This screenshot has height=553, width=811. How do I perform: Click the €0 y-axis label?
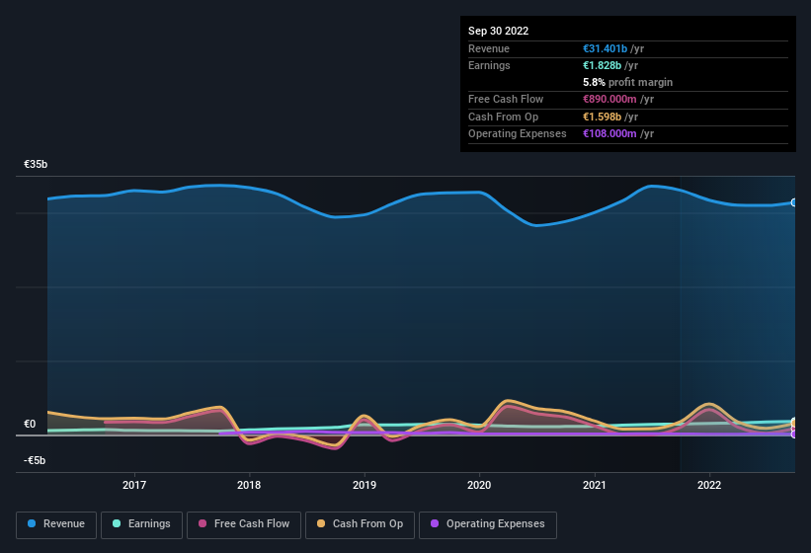30,424
